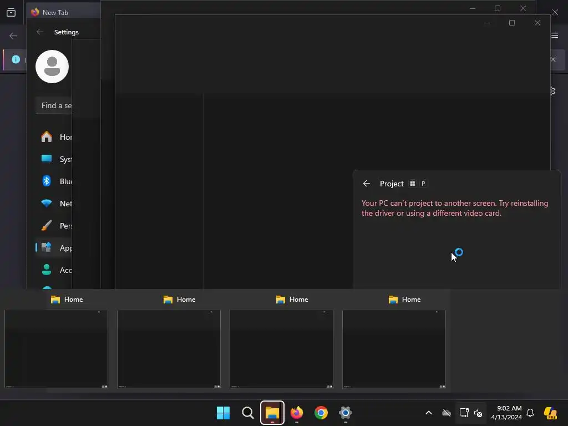
Task: Click the Copilot preview icon in taskbar
Action: pyautogui.click(x=550, y=413)
